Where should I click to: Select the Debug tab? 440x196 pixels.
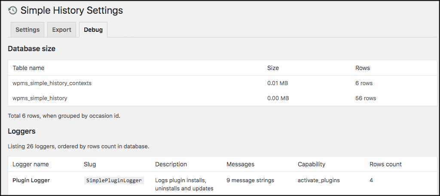coord(93,30)
